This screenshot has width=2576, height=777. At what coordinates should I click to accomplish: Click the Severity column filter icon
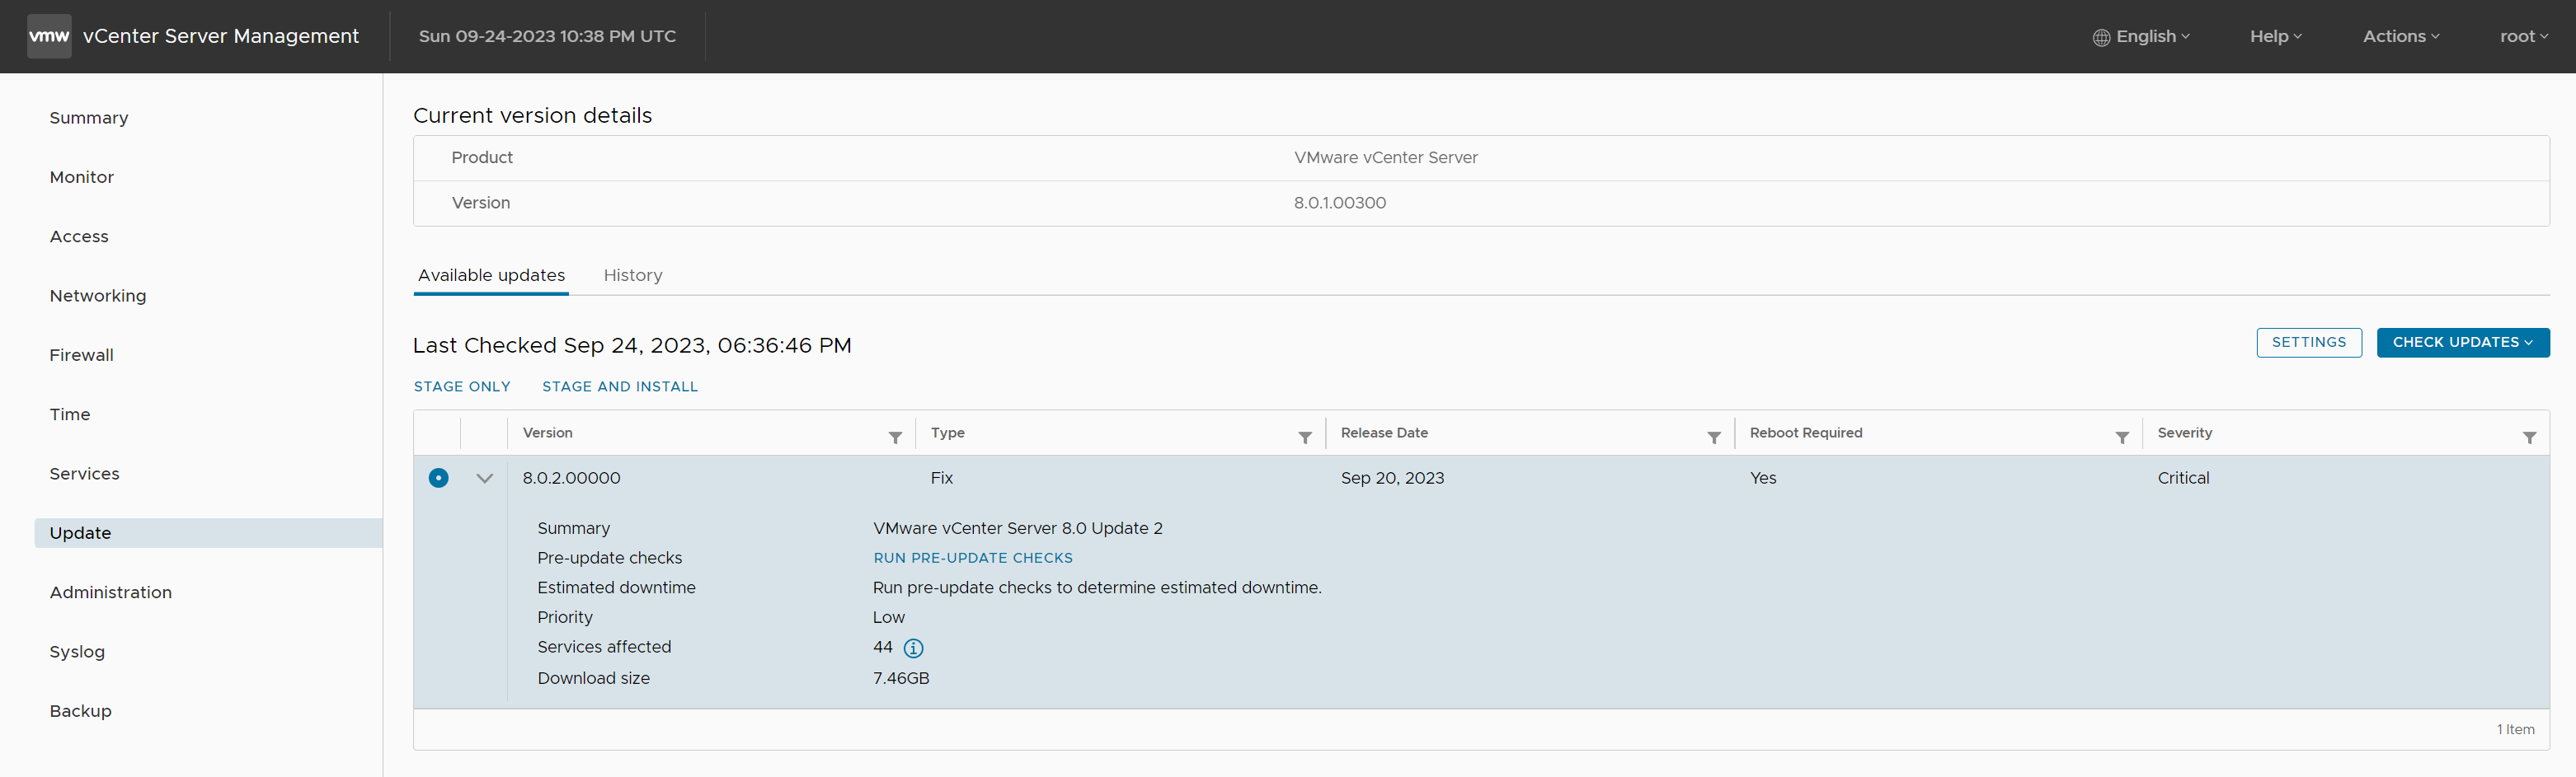coord(2529,438)
